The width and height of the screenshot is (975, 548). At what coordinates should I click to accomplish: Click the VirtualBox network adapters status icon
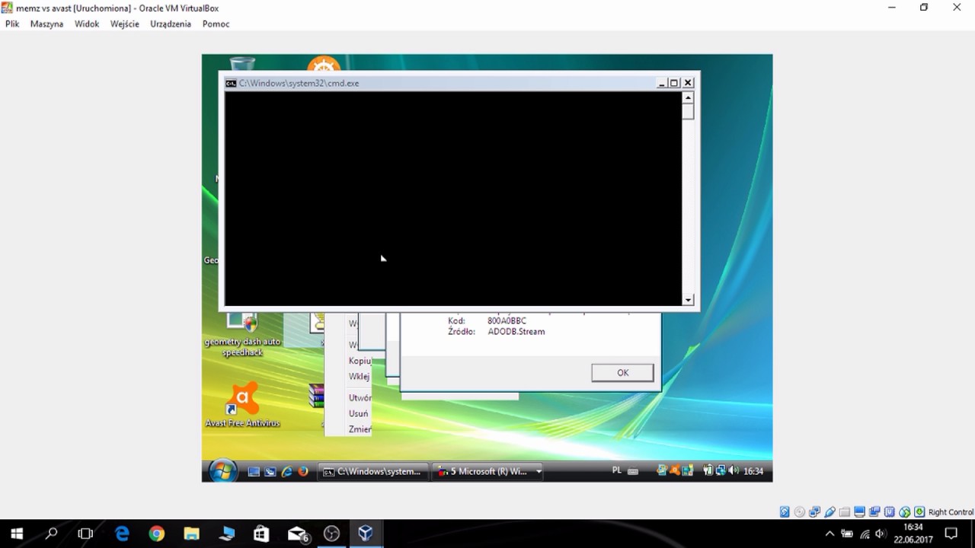pos(814,512)
